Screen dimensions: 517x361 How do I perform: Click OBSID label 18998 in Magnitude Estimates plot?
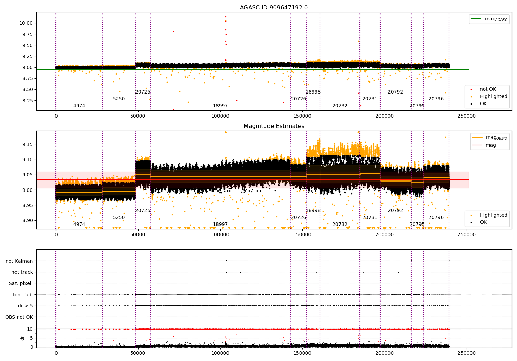coord(313,211)
